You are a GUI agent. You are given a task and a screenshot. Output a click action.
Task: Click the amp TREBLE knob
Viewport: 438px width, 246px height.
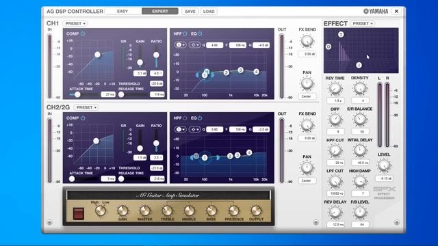coord(167,211)
